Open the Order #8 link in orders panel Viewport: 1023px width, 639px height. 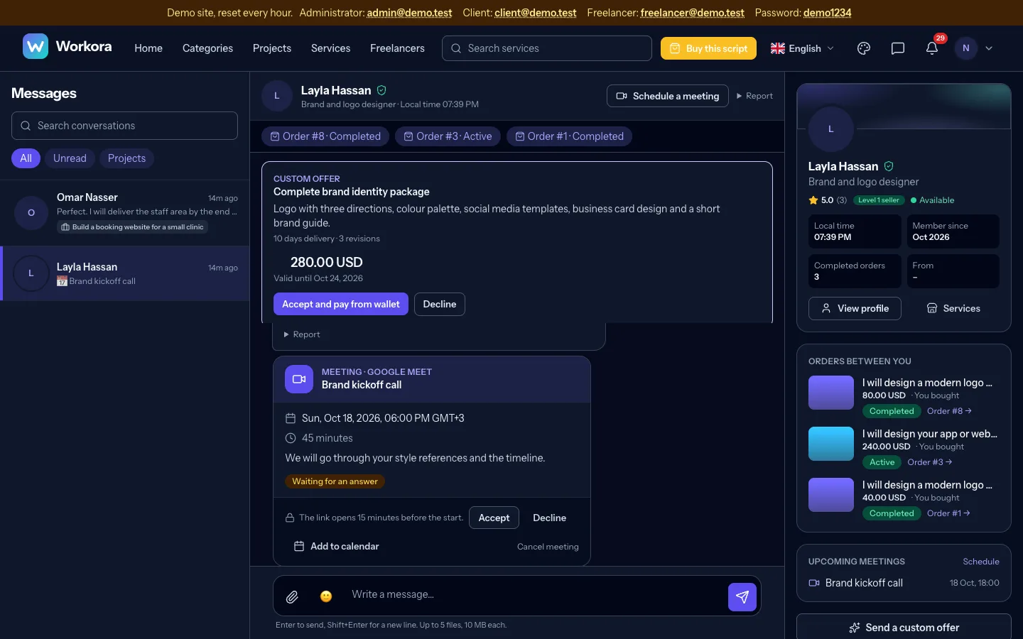[949, 411]
